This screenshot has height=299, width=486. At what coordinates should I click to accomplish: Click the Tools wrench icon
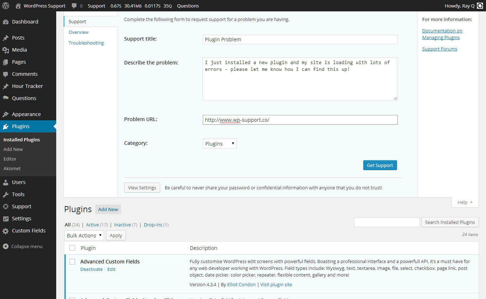coord(6,194)
